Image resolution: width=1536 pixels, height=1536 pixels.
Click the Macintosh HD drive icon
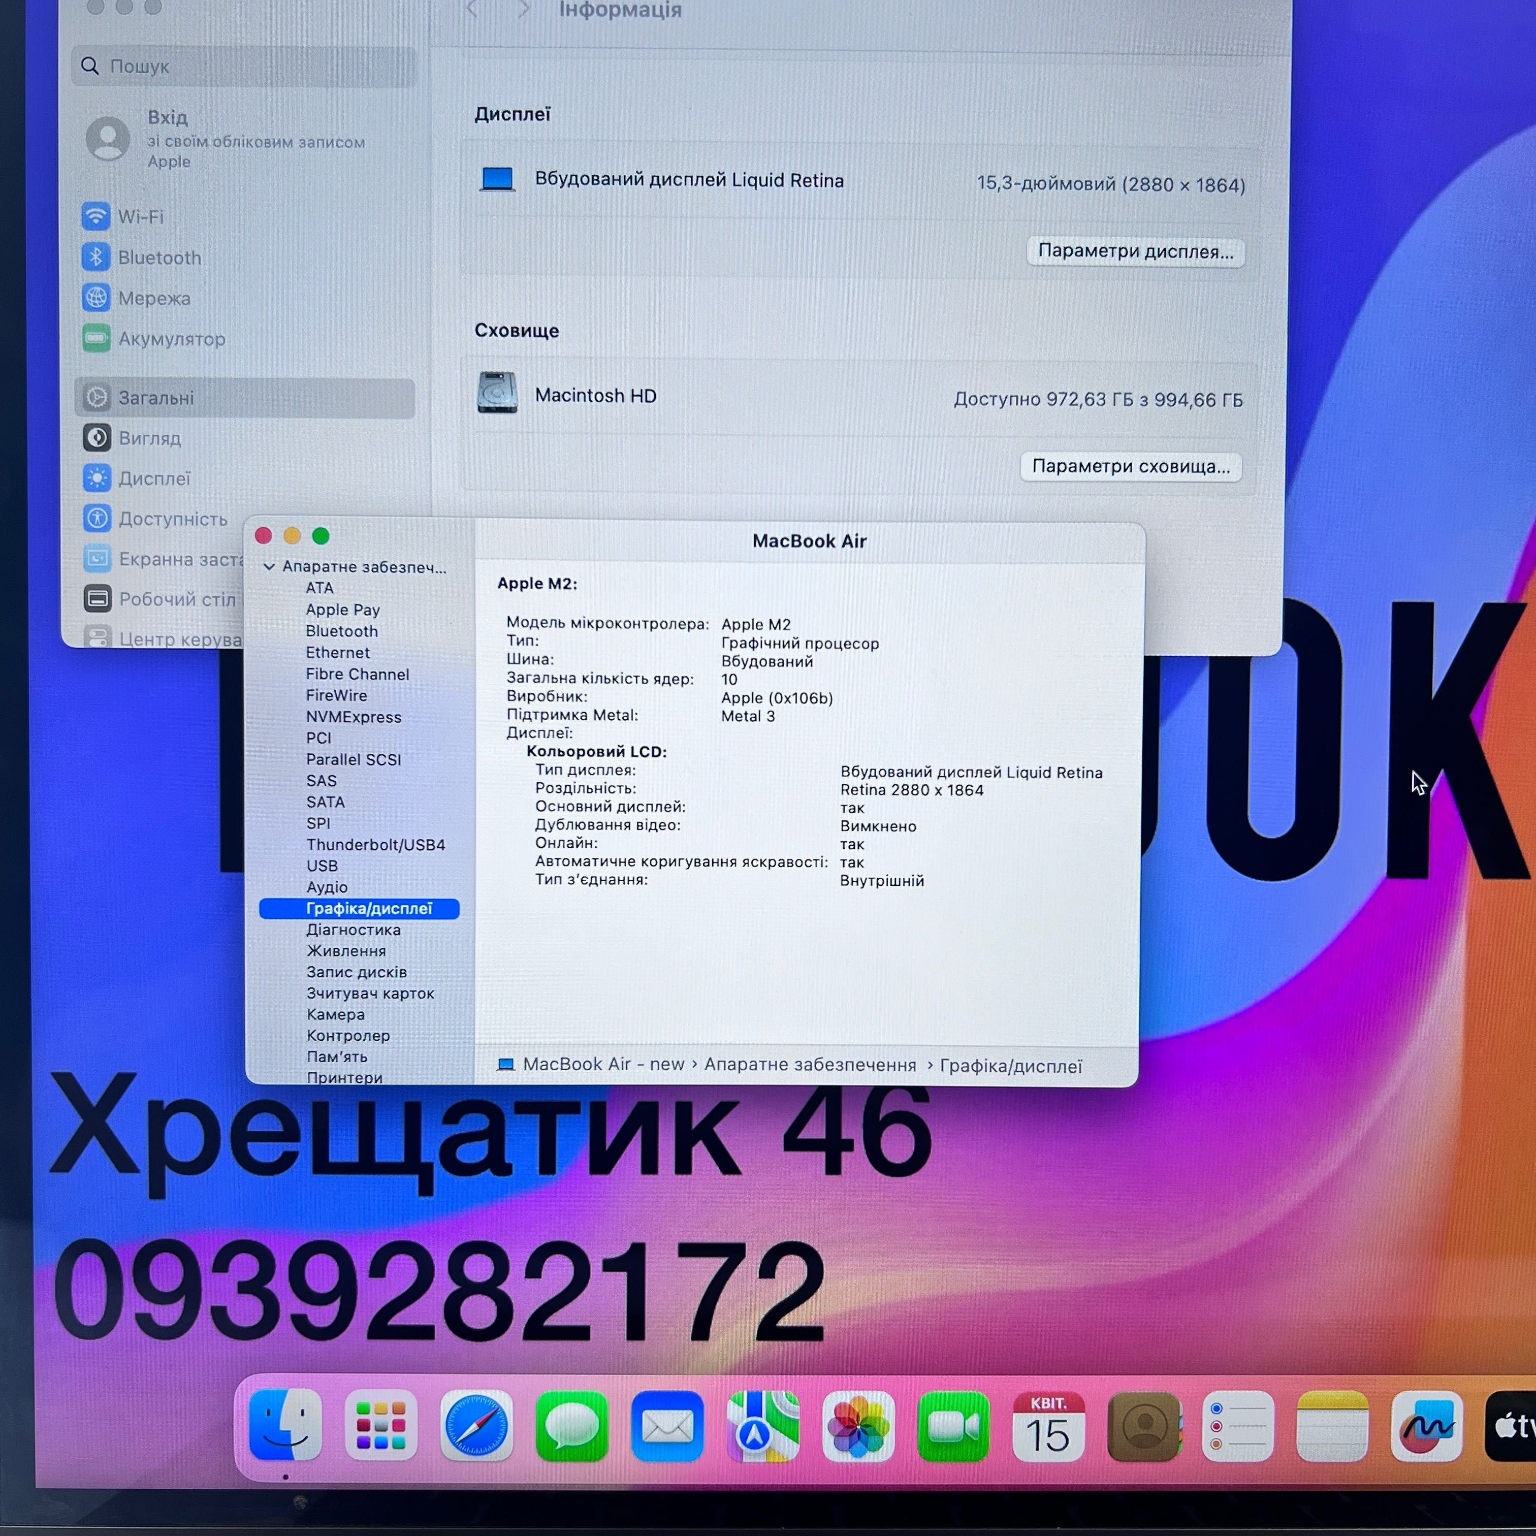[x=498, y=394]
